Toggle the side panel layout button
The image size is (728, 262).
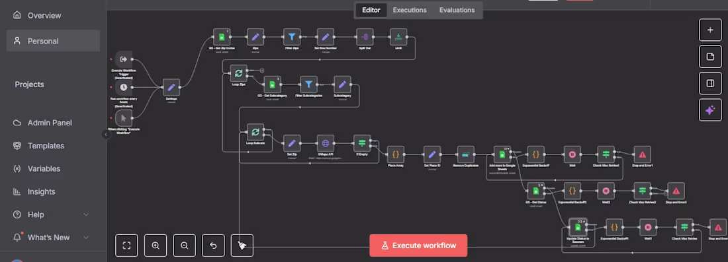710,83
